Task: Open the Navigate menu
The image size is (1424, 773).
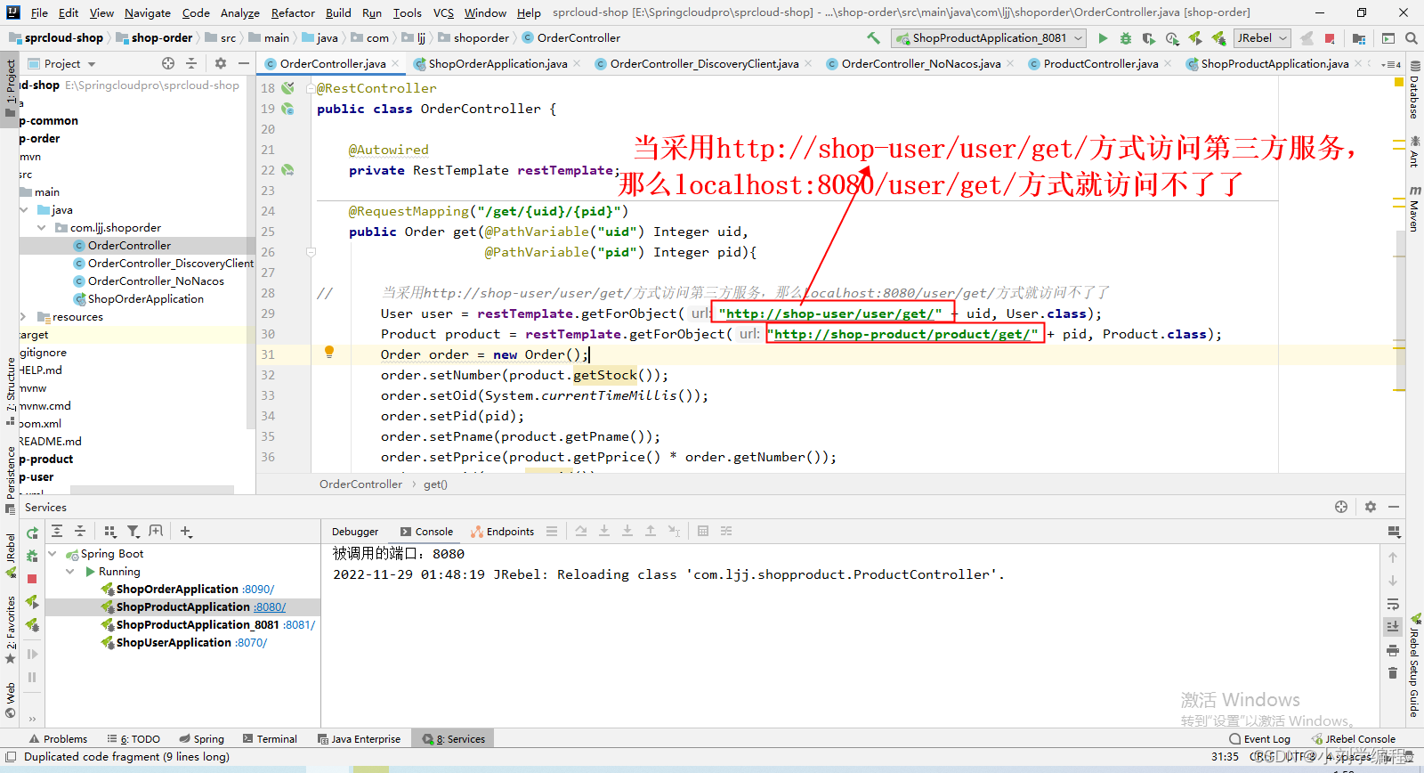Action: (x=148, y=12)
